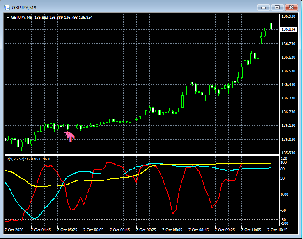Close the GBPJPY chart window

291,7
